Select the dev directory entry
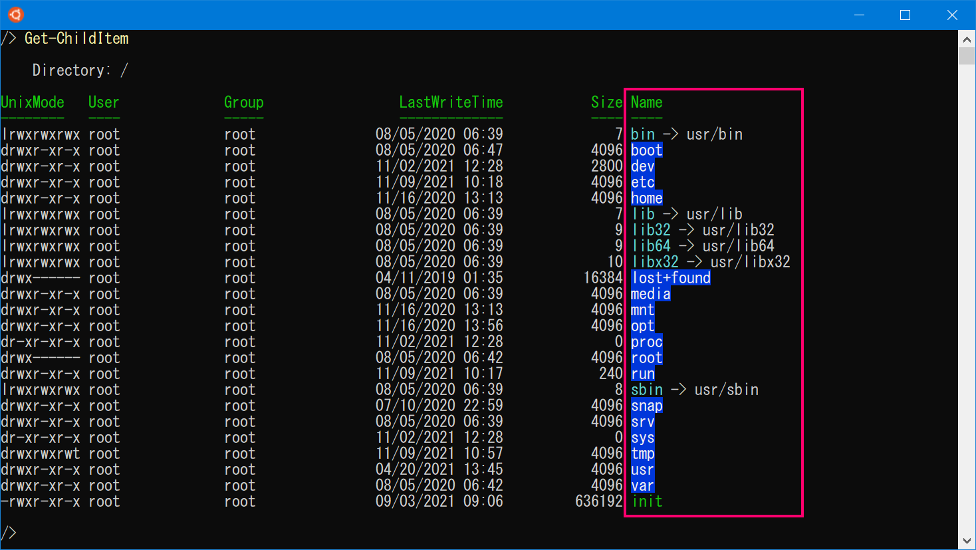Screen dimensions: 976x550 642,166
